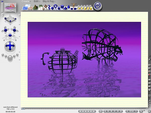Open the Nano Preview options triangle

tap(15, 12)
